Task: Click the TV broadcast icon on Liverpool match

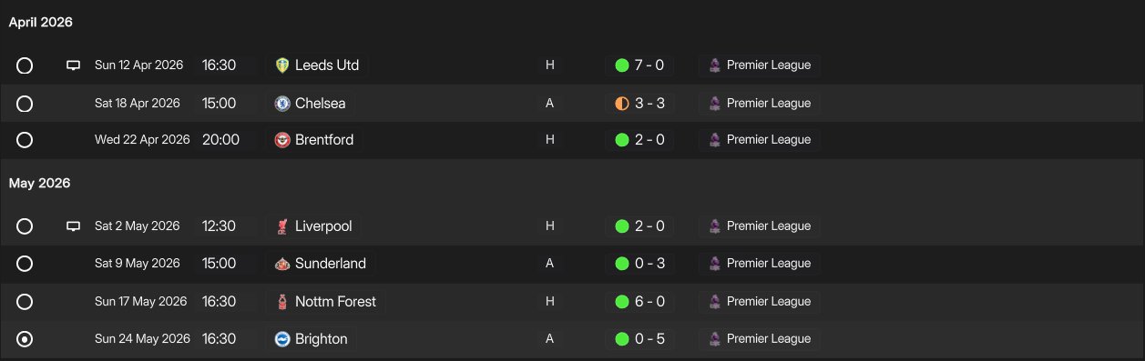Action: pyautogui.click(x=74, y=226)
